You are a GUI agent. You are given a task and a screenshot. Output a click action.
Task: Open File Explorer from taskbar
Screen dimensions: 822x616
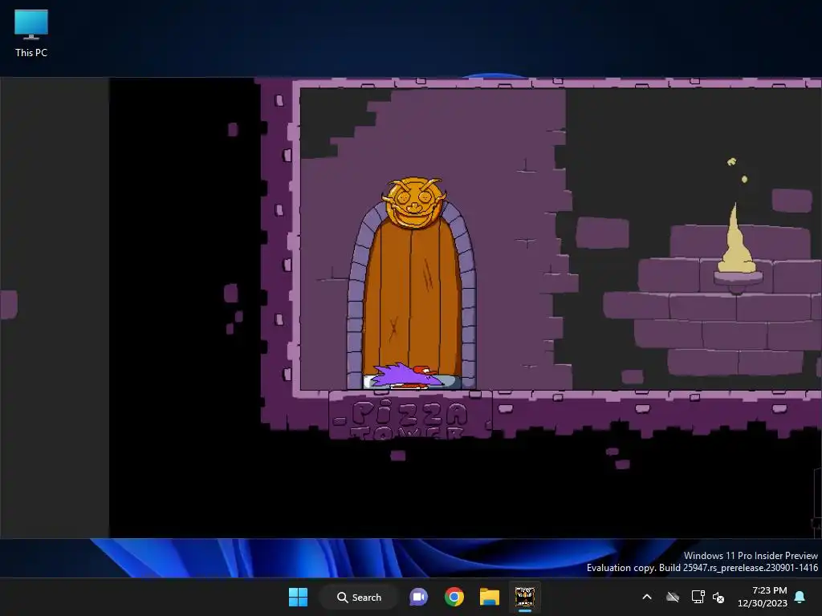(489, 597)
